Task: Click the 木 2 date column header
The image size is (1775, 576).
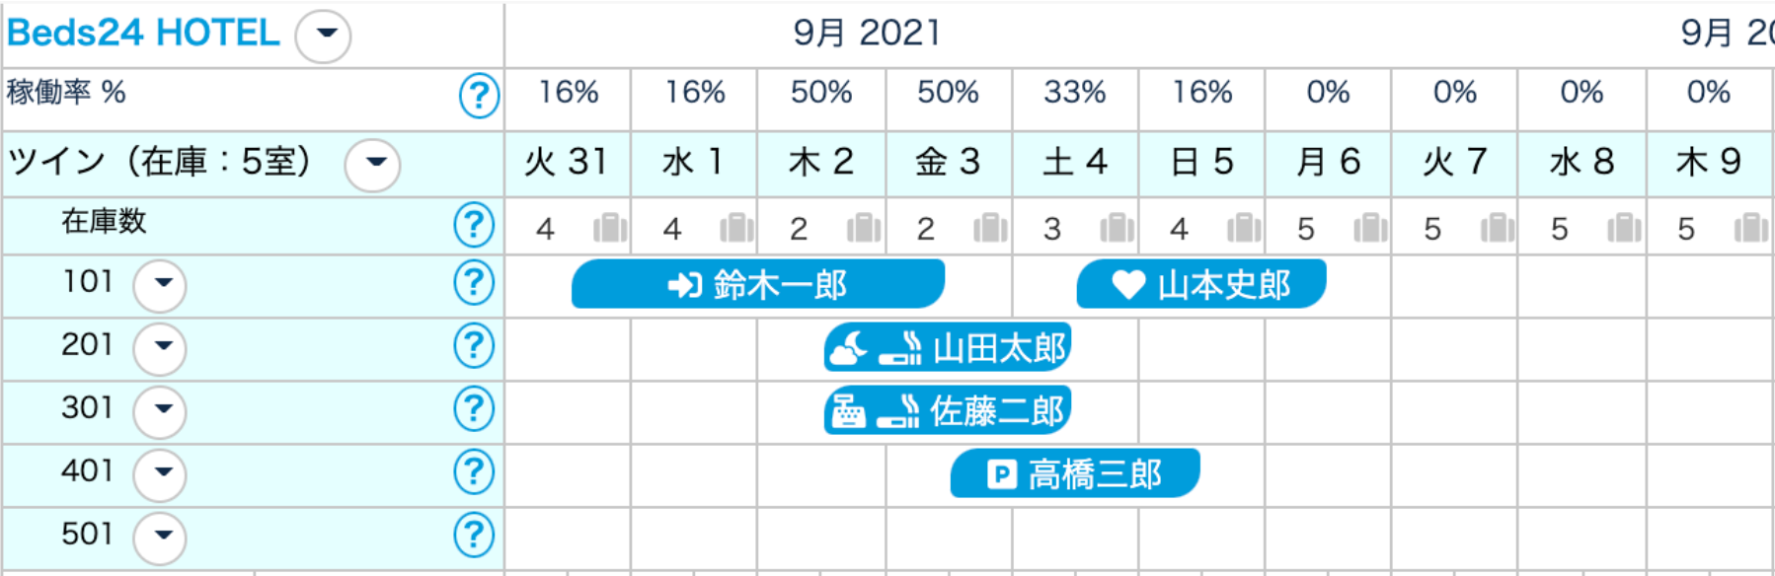Action: tap(821, 162)
